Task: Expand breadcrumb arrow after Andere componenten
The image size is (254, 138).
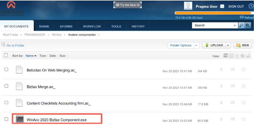Action: click(99, 35)
